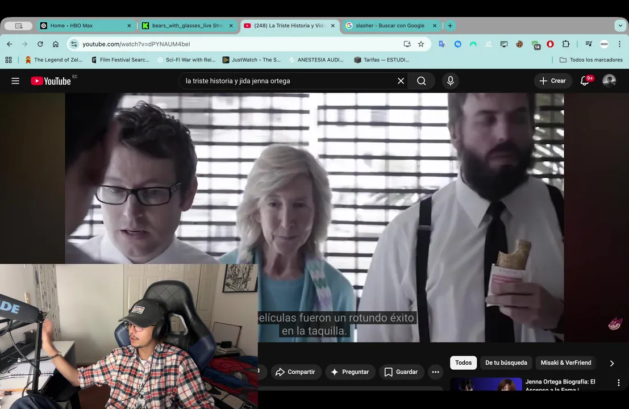Select the La Triste Historia YouTube tab
This screenshot has width=629, height=409.
tap(290, 26)
